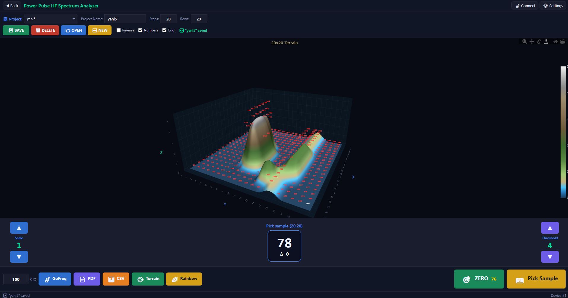This screenshot has width=568, height=298.
Task: Open the Settings gear menu
Action: [553, 6]
